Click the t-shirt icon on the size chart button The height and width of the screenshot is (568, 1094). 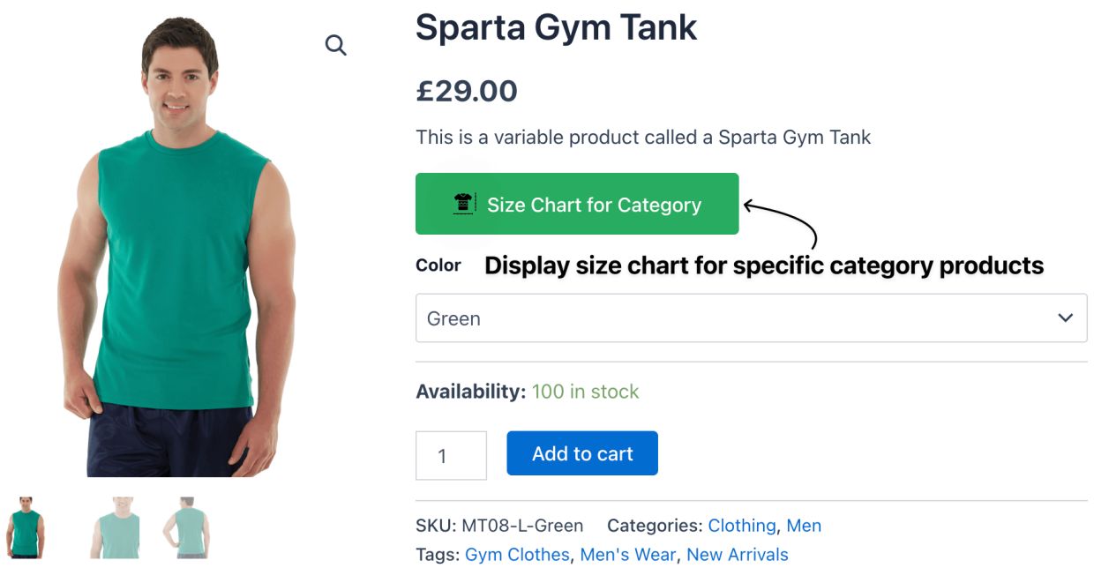[462, 204]
